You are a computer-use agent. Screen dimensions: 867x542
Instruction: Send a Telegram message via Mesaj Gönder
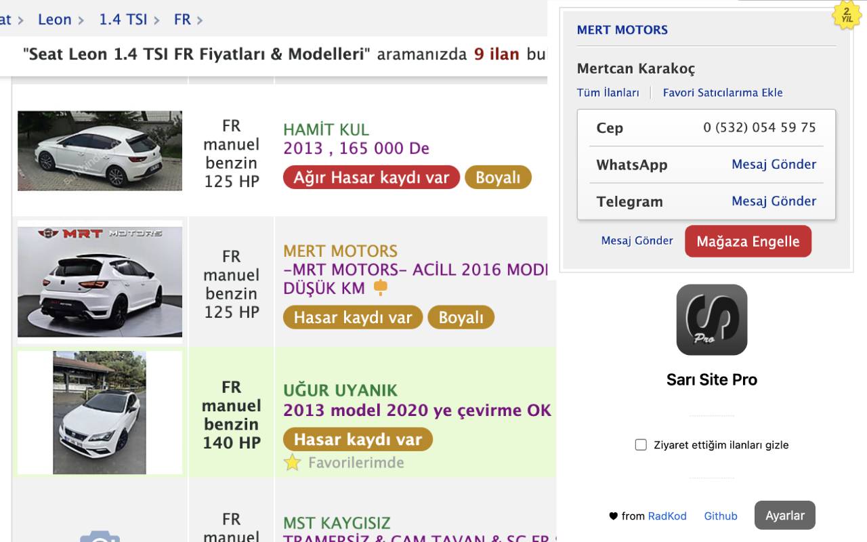click(774, 201)
